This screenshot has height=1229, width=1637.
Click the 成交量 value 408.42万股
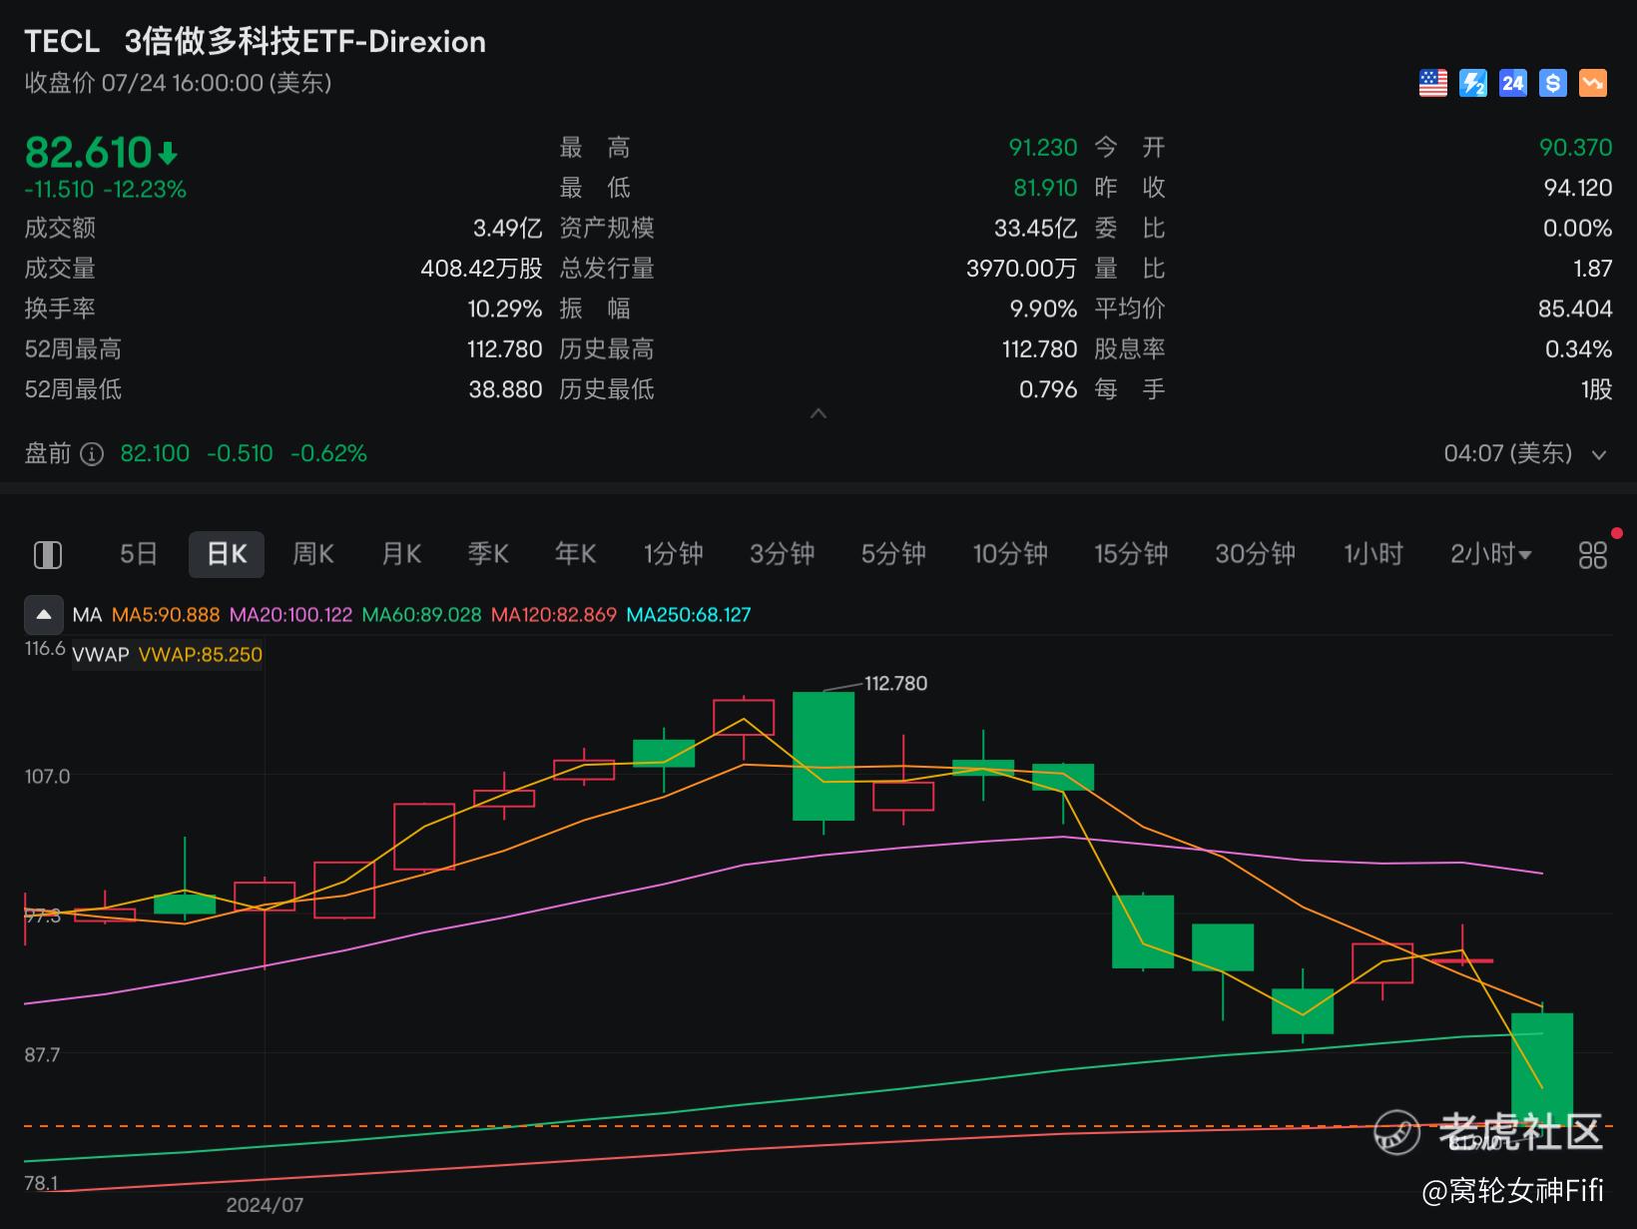pos(481,269)
